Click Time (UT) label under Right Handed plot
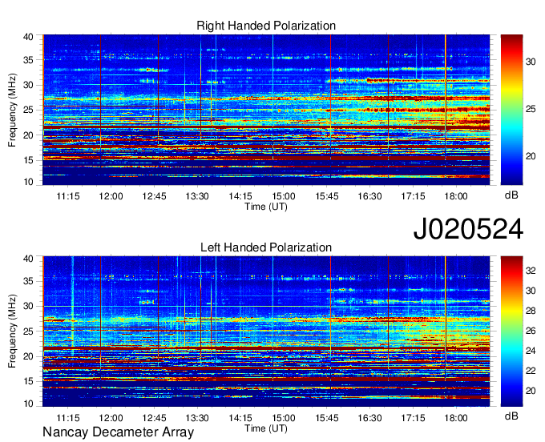 (x=266, y=207)
